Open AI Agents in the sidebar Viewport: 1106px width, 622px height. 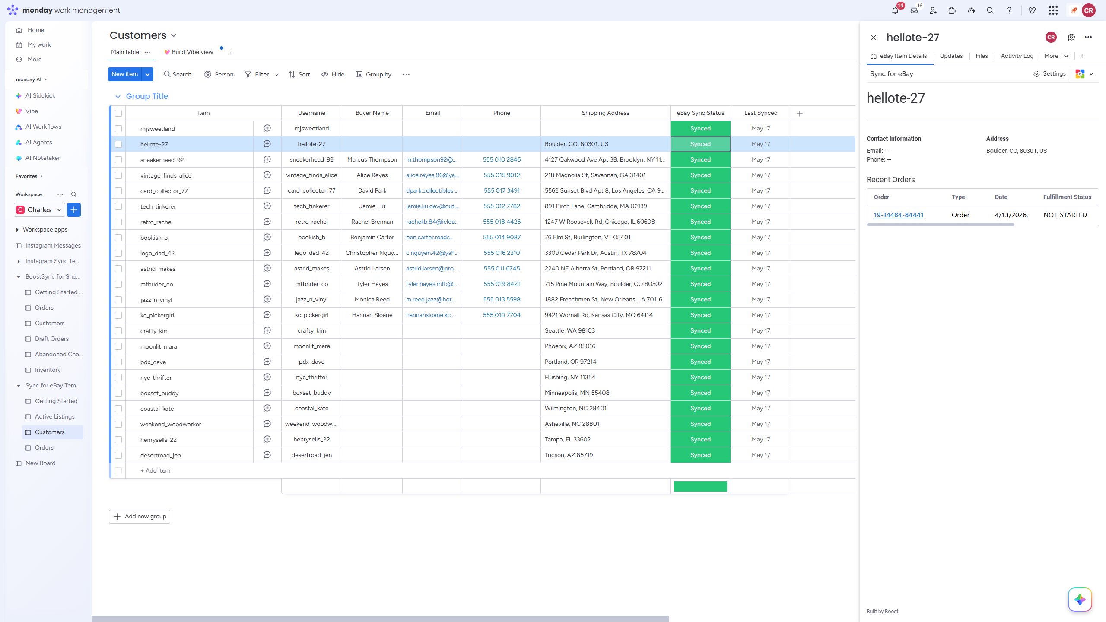pyautogui.click(x=38, y=142)
